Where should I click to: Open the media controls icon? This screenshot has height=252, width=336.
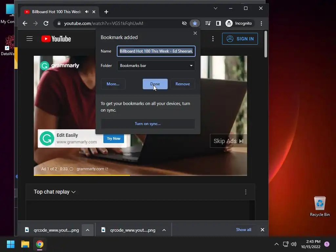(x=208, y=23)
